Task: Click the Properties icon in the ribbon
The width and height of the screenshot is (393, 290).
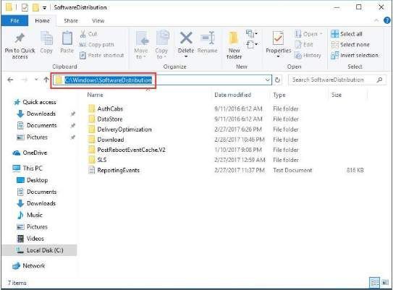Action: coord(278,39)
